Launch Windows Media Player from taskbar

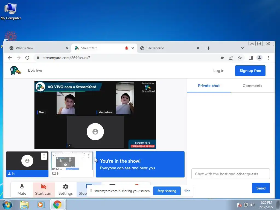(x=41, y=205)
